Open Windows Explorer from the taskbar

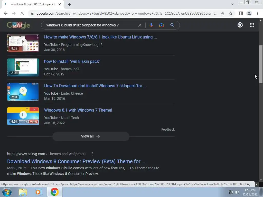(23, 192)
